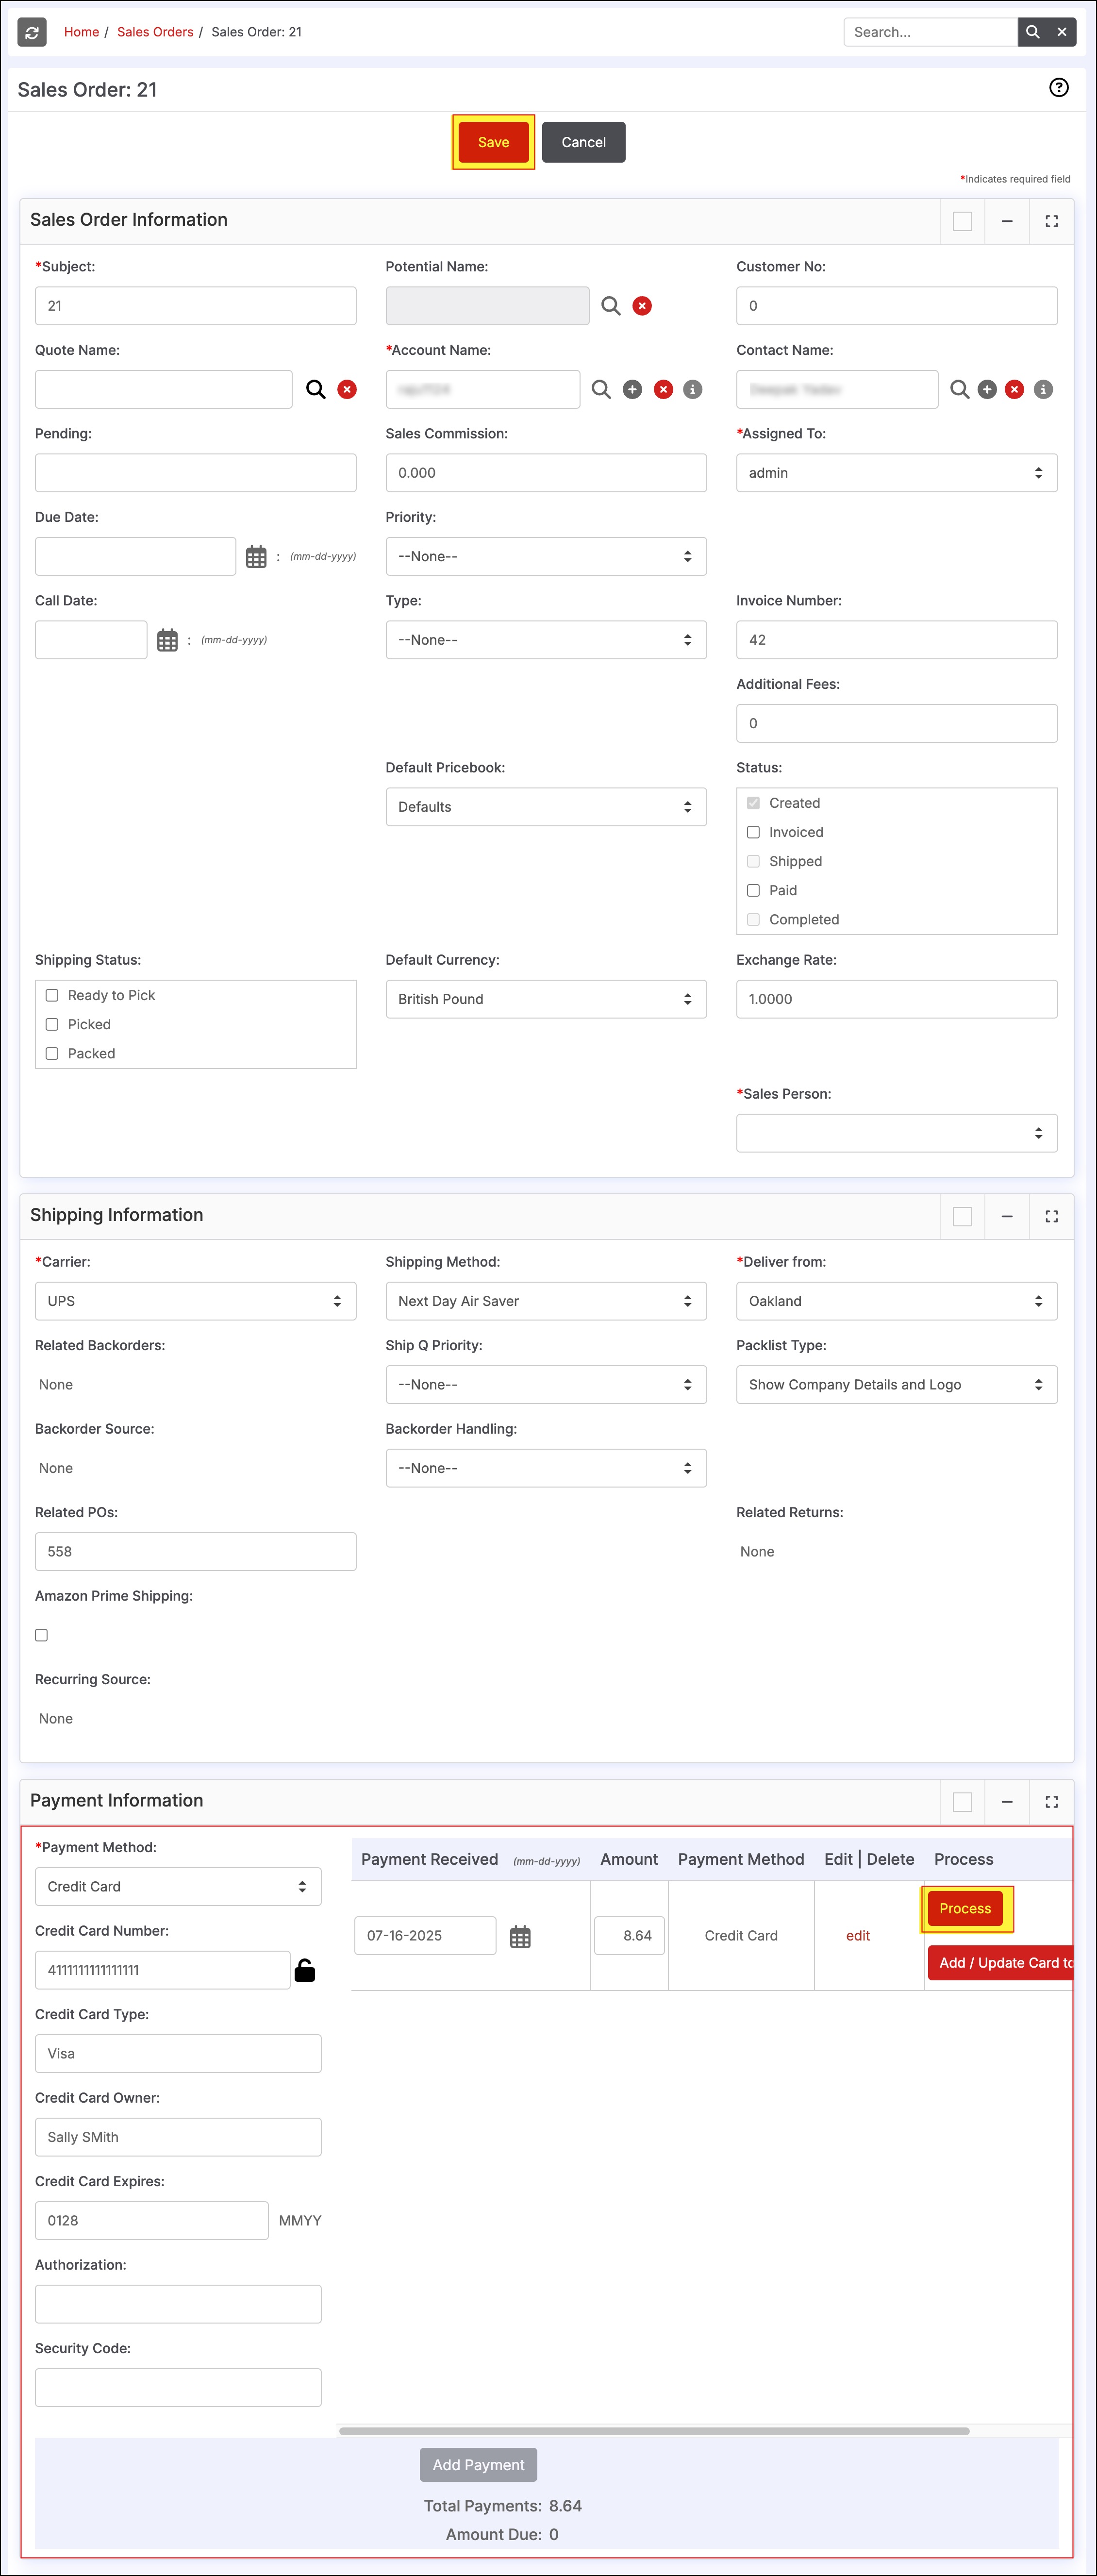
Task: Open the Backorder Handling dropdown
Action: 546,1468
